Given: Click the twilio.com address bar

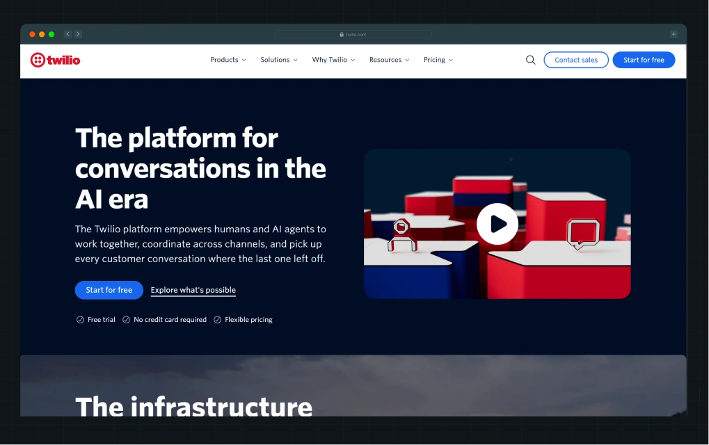Looking at the screenshot, I should point(353,34).
